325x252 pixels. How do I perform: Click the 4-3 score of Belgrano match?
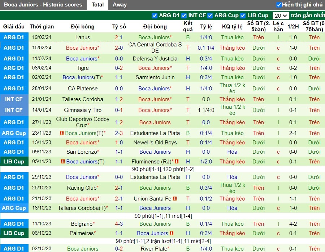(119, 224)
